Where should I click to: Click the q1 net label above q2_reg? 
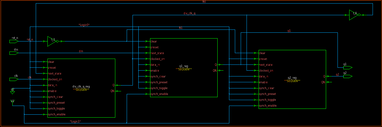pos(289,31)
